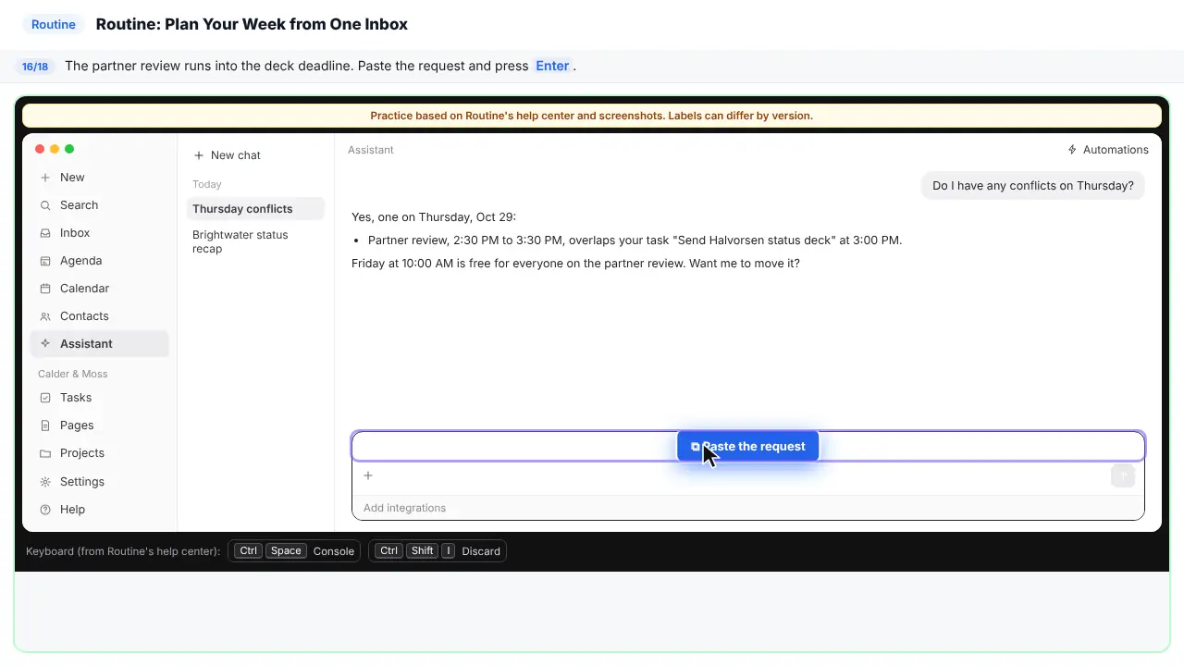Click the Paste the request button
Screen dimensions: 1184x666
(x=747, y=447)
